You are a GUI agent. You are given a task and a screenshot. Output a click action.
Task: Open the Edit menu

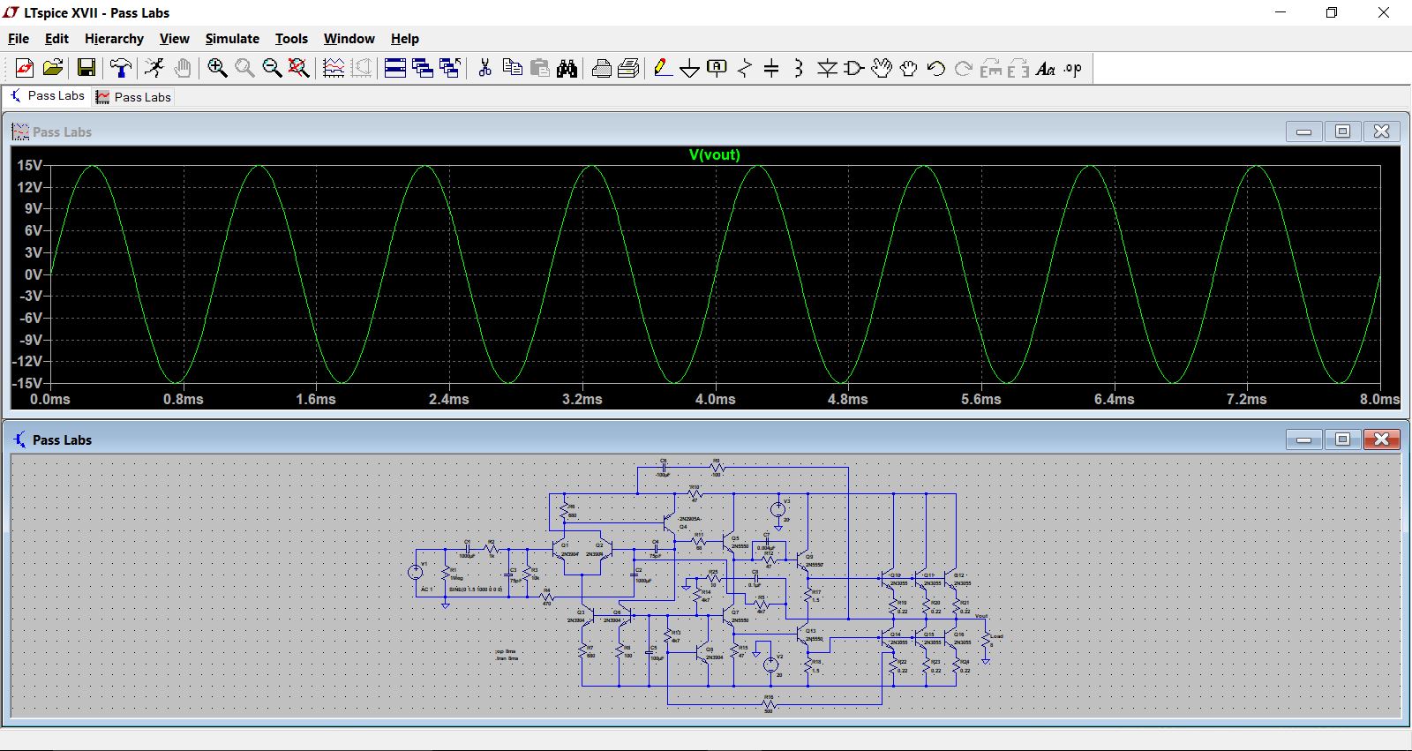click(x=56, y=39)
